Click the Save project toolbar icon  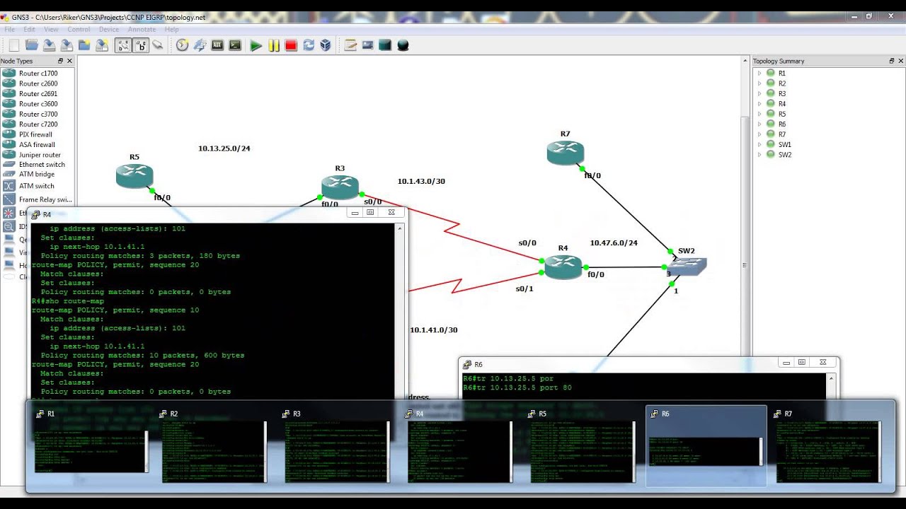click(x=49, y=45)
